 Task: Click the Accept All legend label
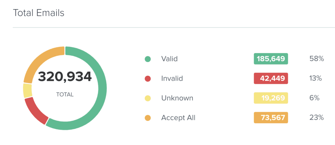click(x=178, y=118)
